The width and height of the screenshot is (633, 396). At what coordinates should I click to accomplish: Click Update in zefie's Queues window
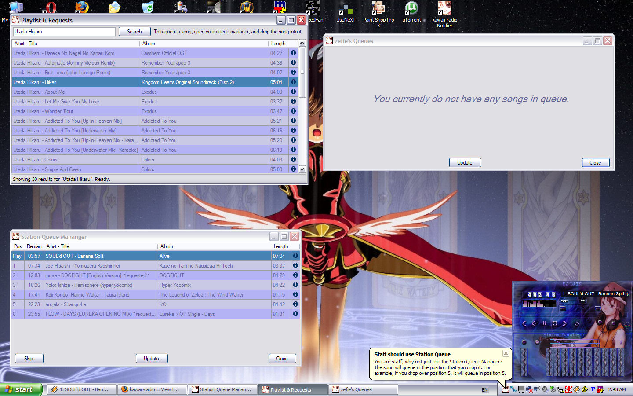click(x=465, y=163)
